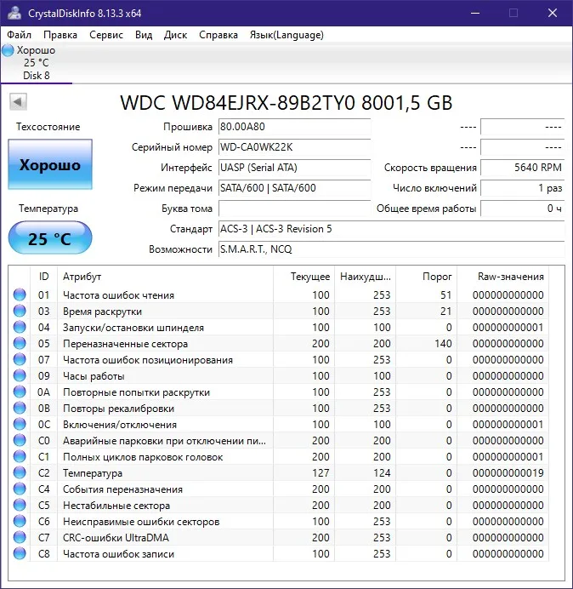573x589 pixels.
Task: Click the serial number field WD-CA0WK22K
Action: [x=294, y=147]
